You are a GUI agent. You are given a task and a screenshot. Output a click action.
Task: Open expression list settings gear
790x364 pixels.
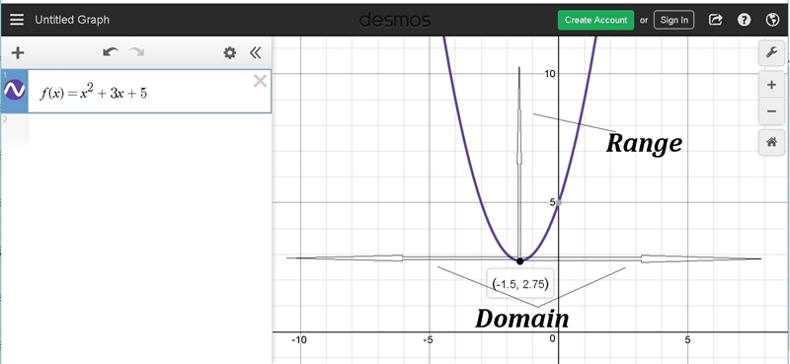(x=230, y=52)
